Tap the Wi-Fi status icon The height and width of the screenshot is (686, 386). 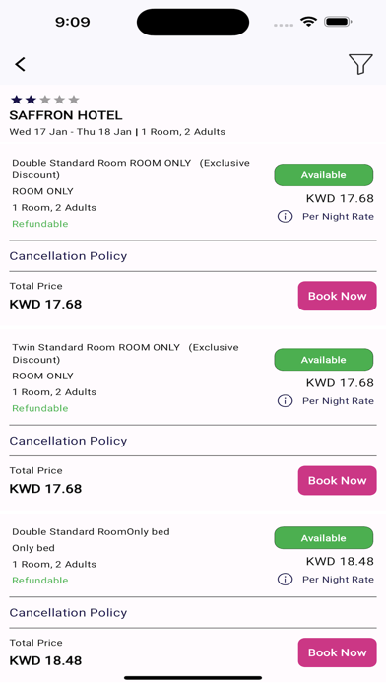pyautogui.click(x=308, y=22)
